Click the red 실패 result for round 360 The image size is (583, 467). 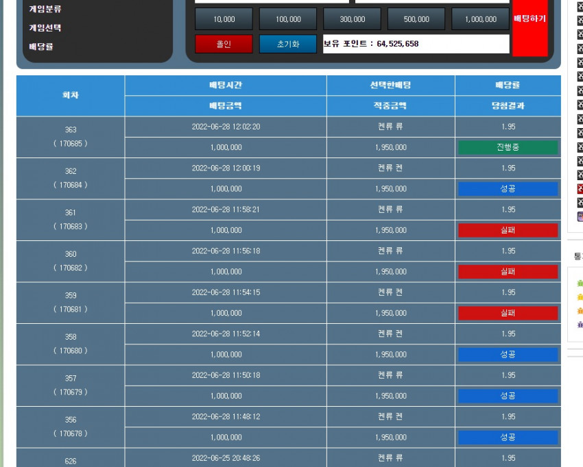click(508, 272)
